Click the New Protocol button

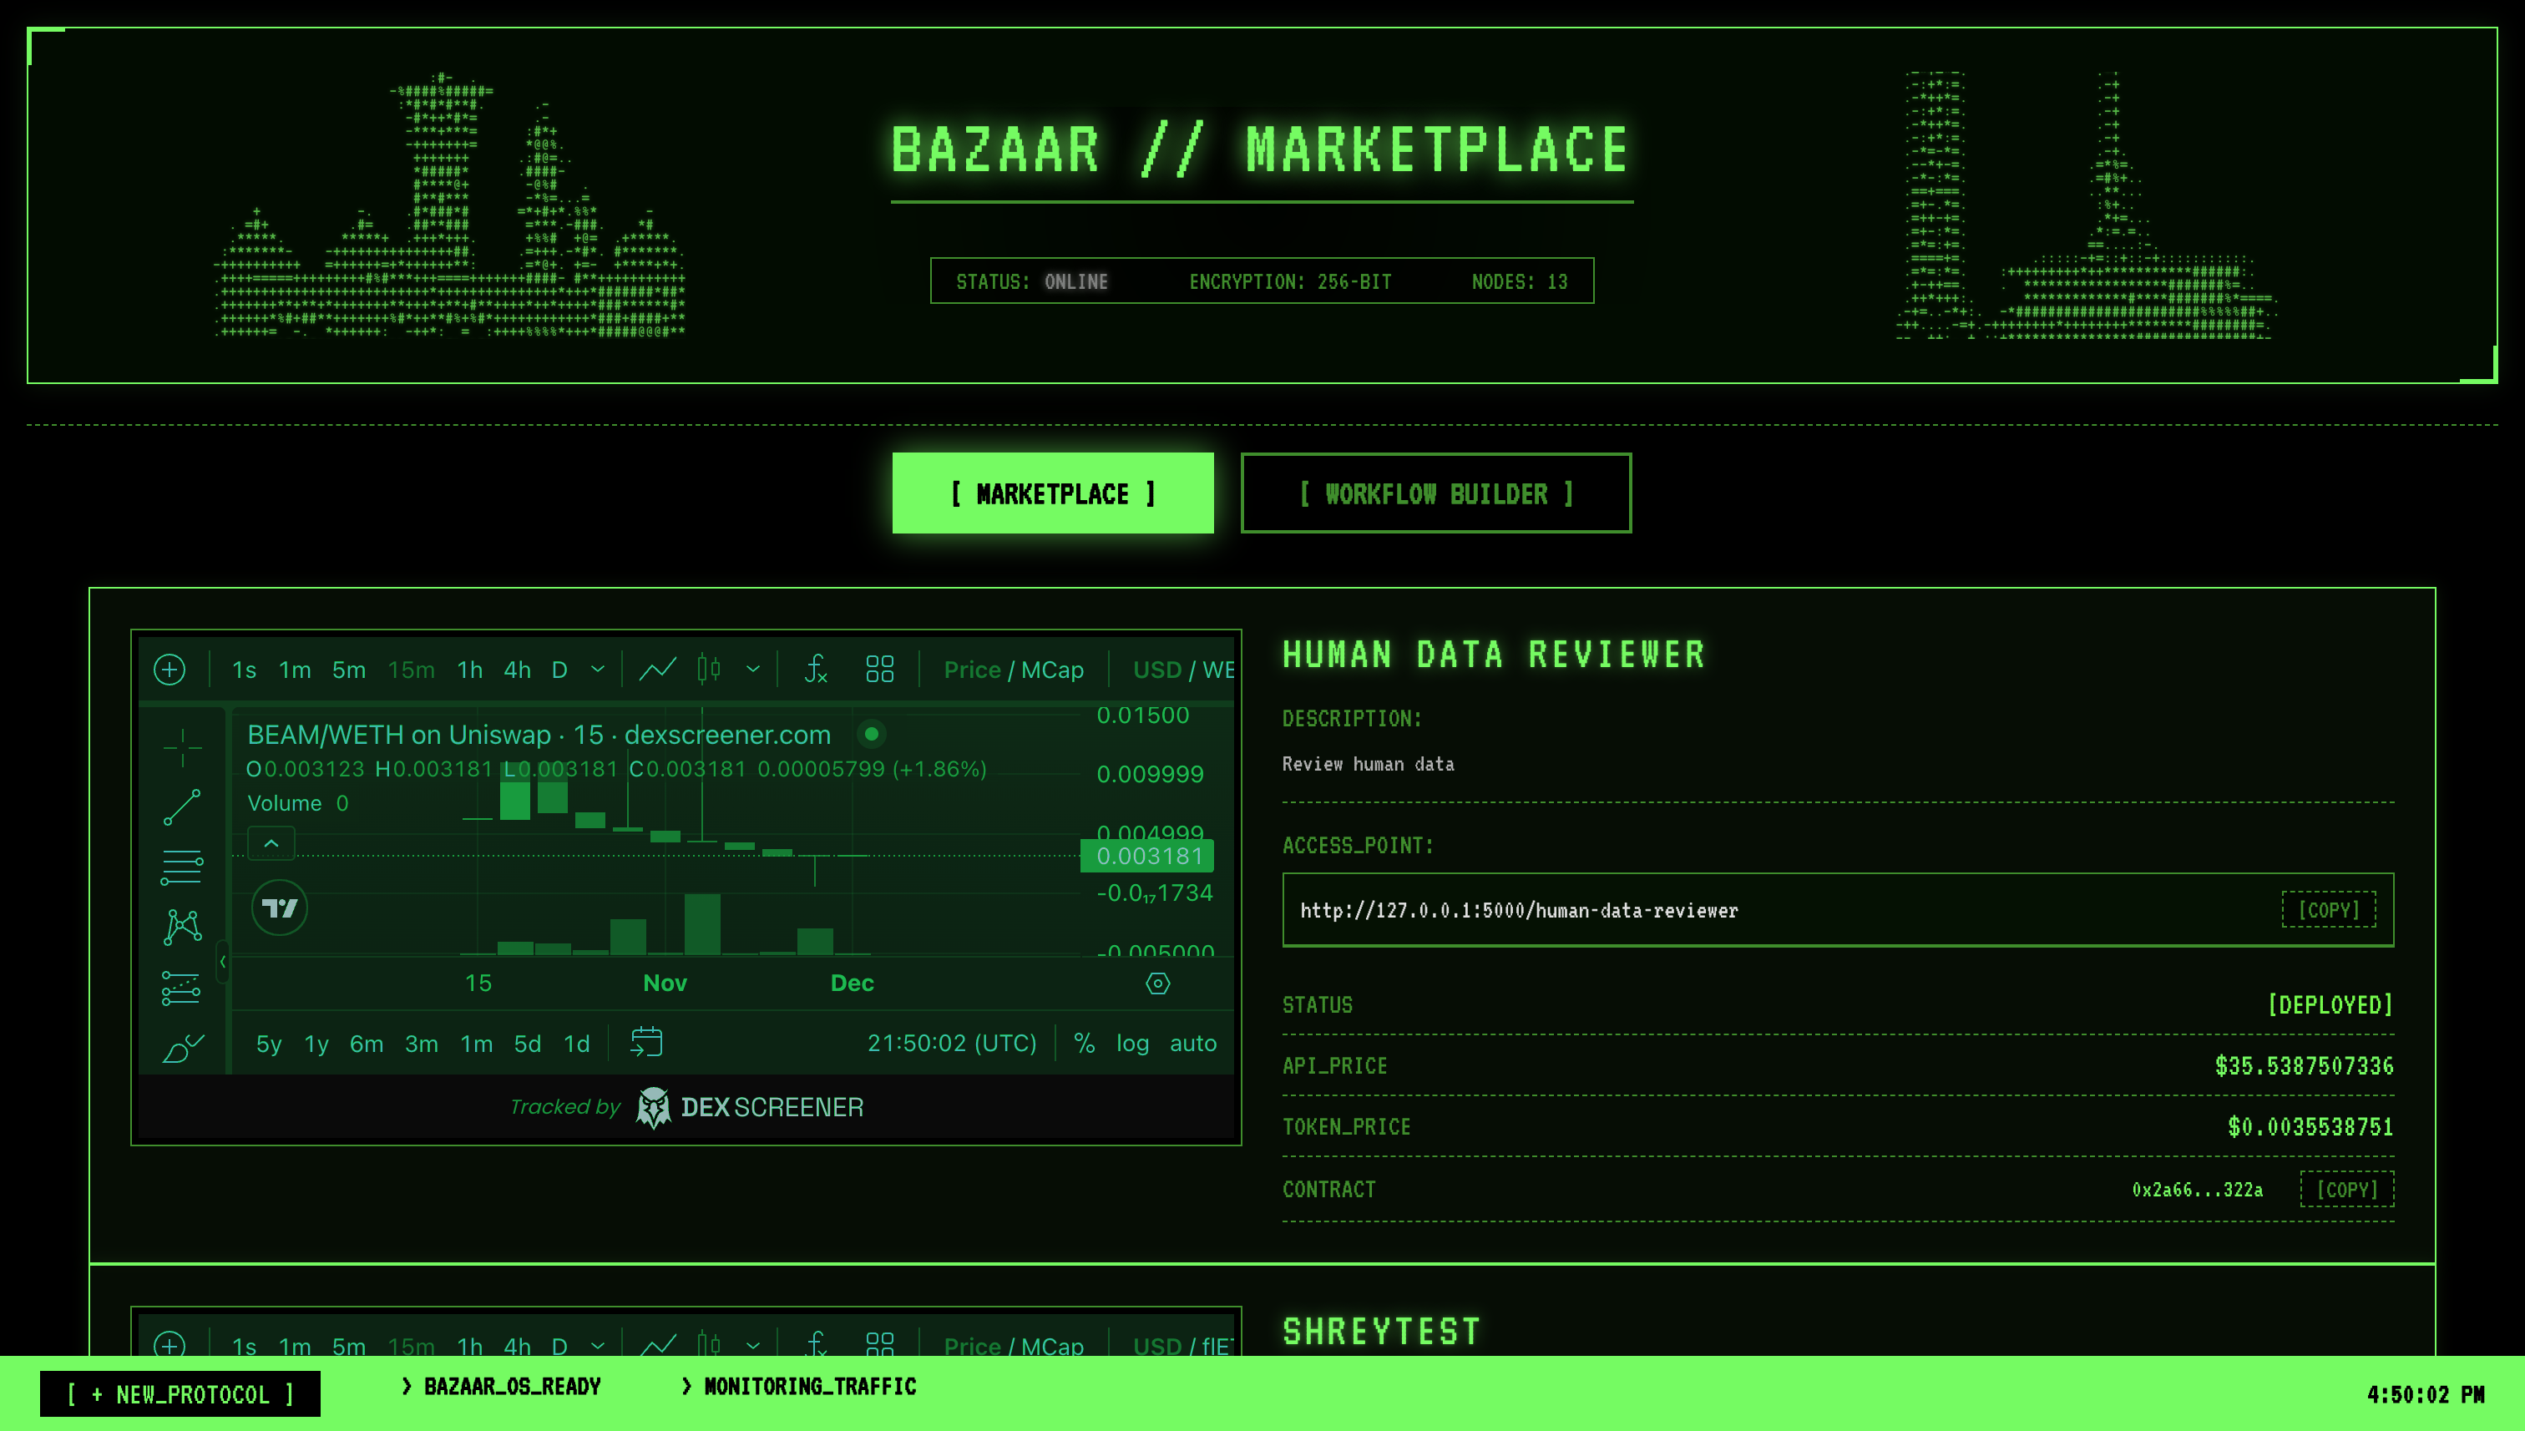coord(180,1393)
